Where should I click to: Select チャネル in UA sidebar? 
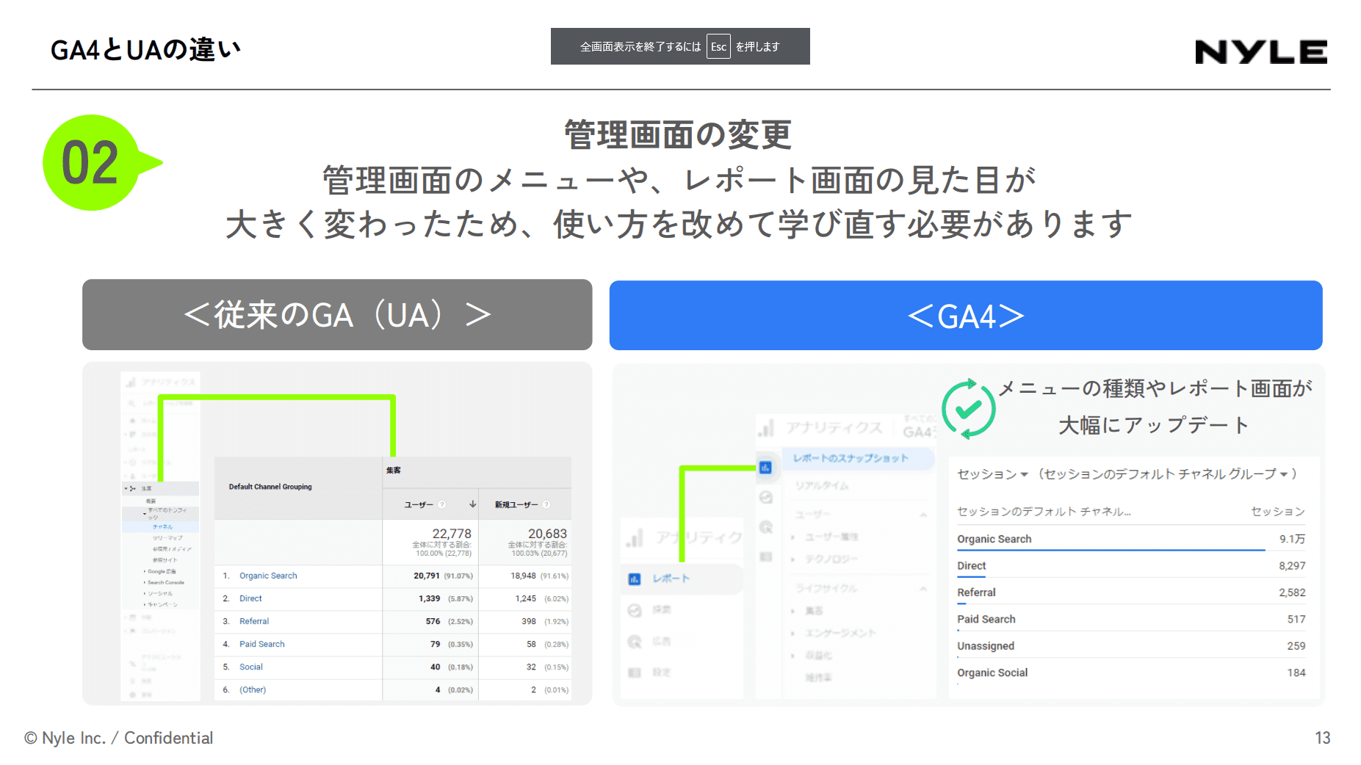[160, 527]
